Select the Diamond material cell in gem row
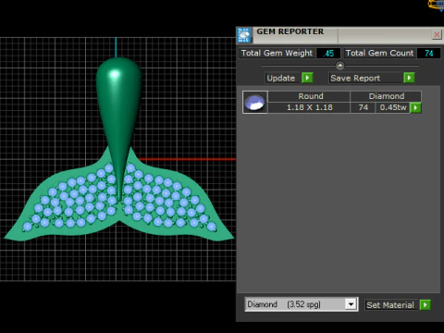Image resolution: width=444 pixels, height=333 pixels. [x=386, y=96]
